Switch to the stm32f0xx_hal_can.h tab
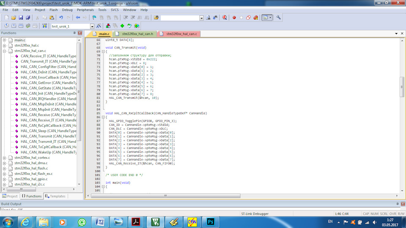406x228 pixels. [137, 34]
